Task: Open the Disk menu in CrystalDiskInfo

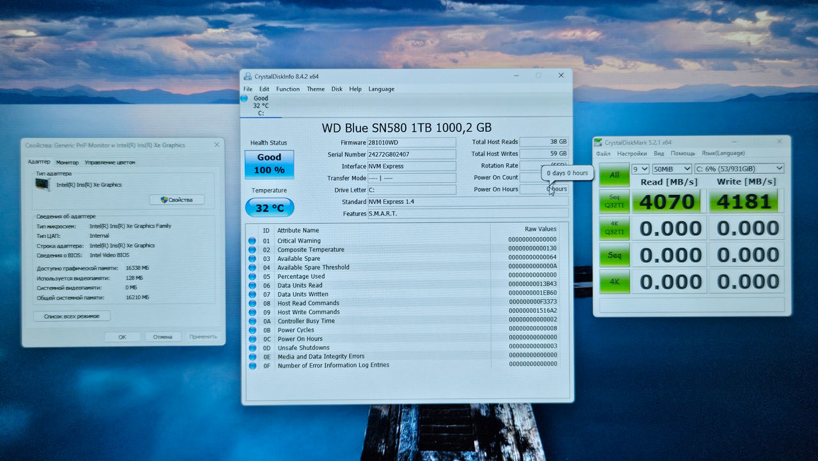Action: pyautogui.click(x=337, y=89)
